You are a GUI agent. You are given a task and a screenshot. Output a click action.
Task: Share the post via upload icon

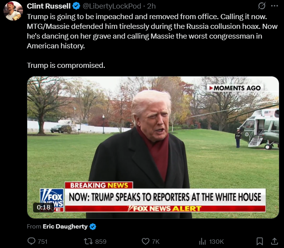pyautogui.click(x=274, y=241)
